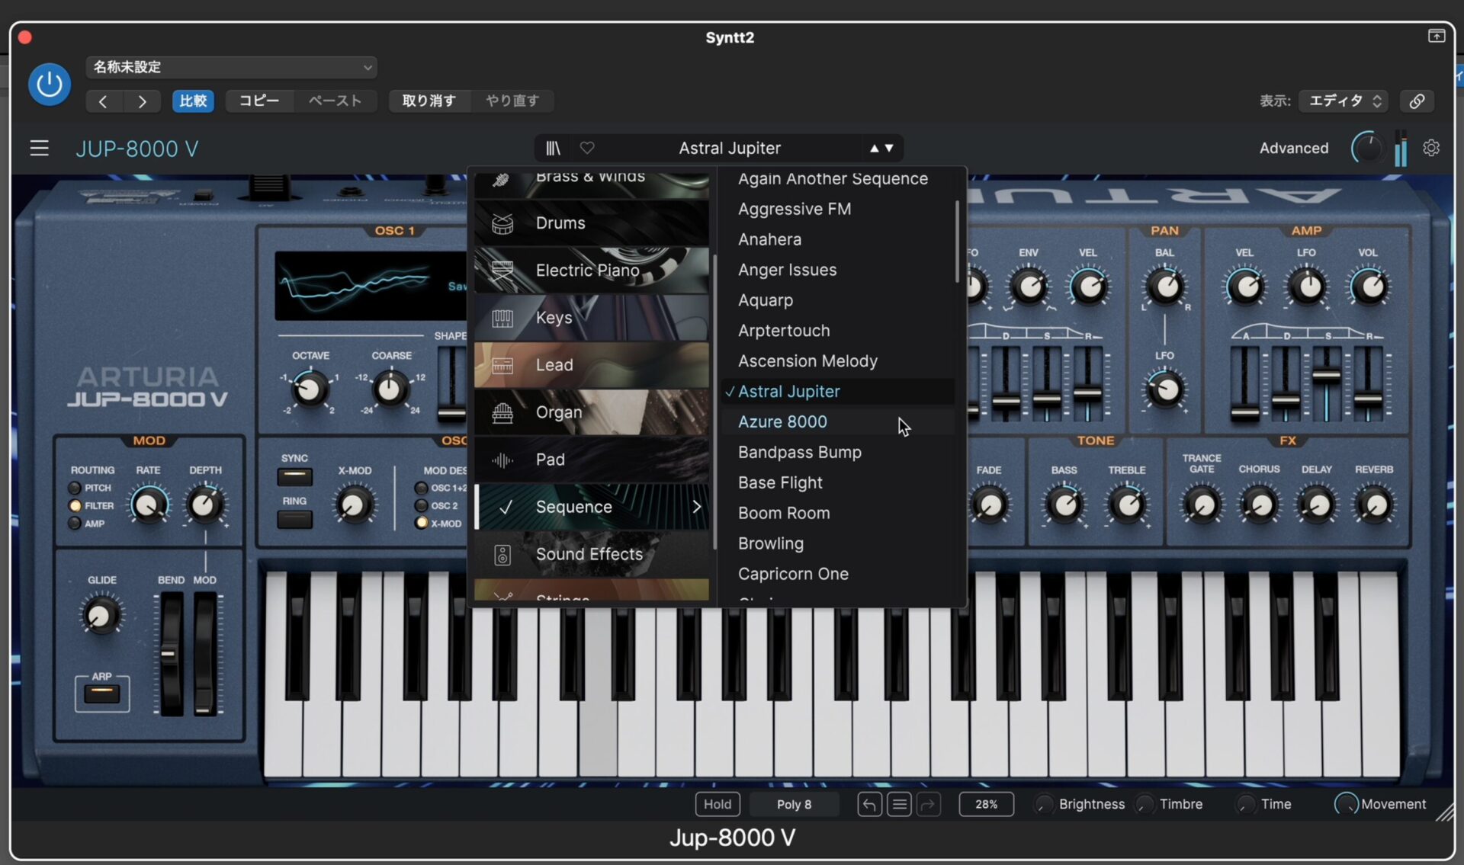The height and width of the screenshot is (865, 1464).
Task: Choose the Keys category
Action: (592, 318)
